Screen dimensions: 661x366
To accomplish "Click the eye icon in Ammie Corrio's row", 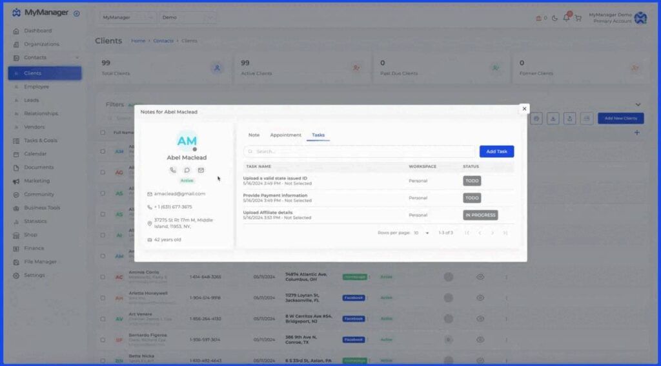I will [x=480, y=277].
